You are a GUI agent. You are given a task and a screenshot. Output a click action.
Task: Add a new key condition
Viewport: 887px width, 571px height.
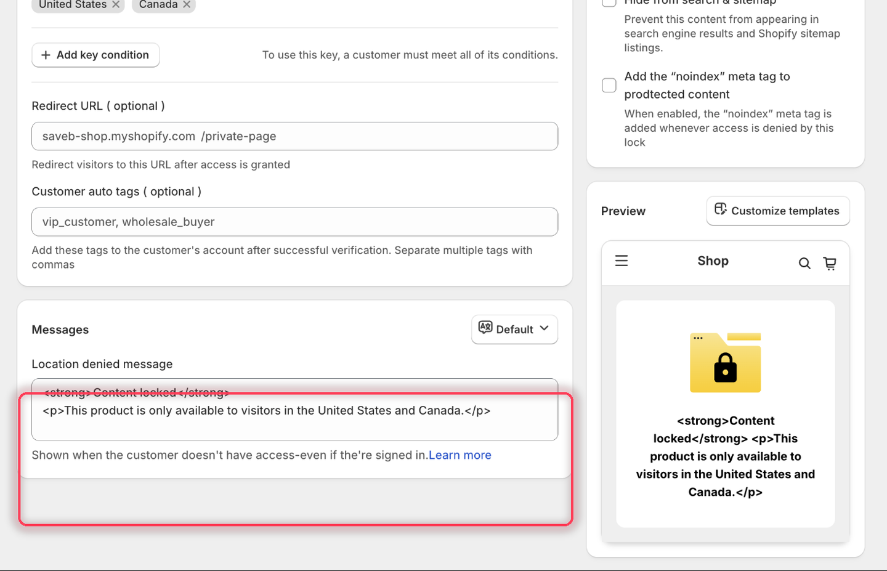coord(95,55)
